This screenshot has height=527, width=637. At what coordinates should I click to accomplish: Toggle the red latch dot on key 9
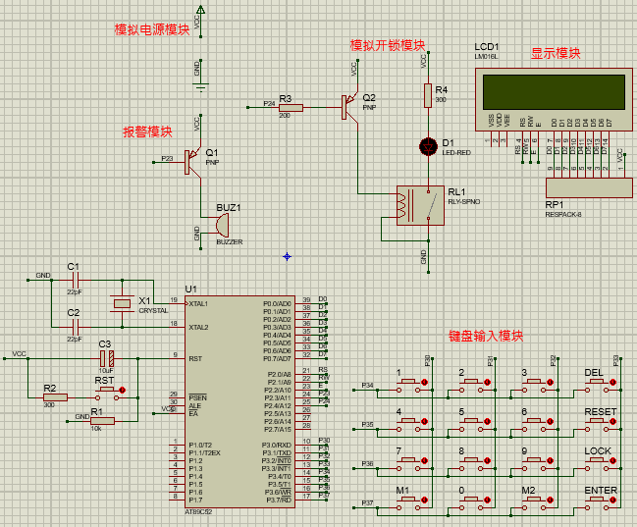tap(550, 461)
